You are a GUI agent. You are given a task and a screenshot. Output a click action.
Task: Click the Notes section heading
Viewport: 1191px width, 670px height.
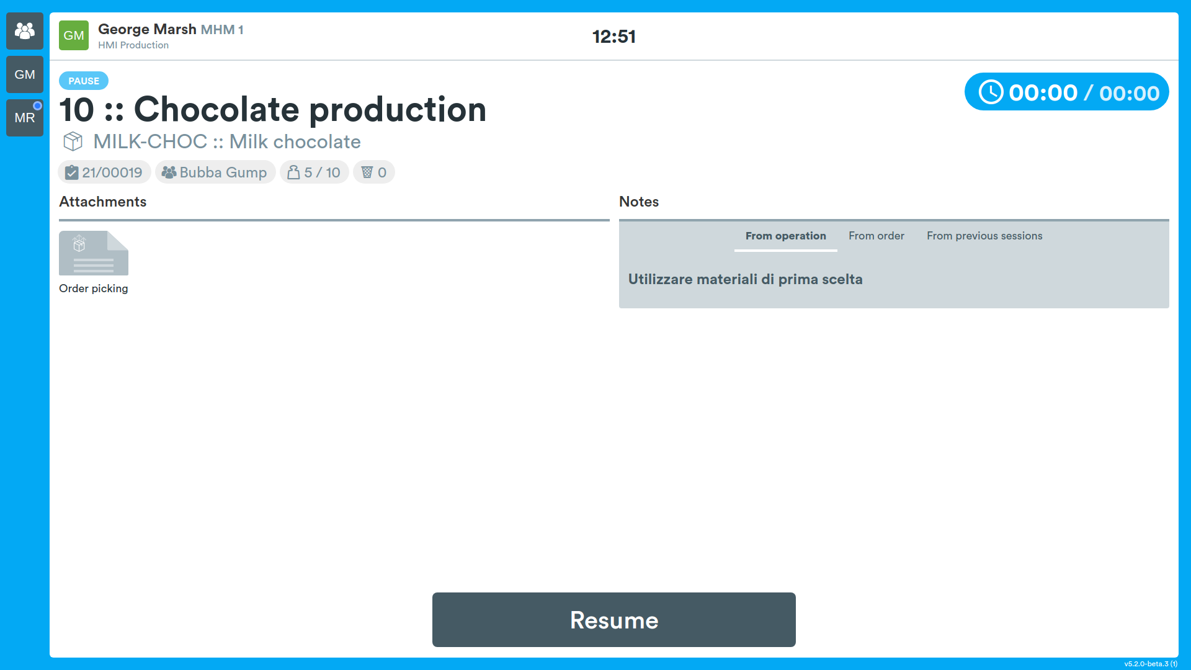639,202
